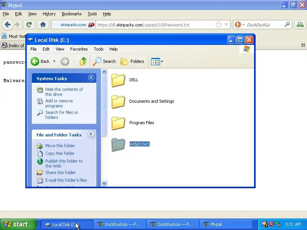Image resolution: width=307 pixels, height=230 pixels.
Task: Click Mypal browser forward arrow
Action: pyautogui.click(x=17, y=25)
